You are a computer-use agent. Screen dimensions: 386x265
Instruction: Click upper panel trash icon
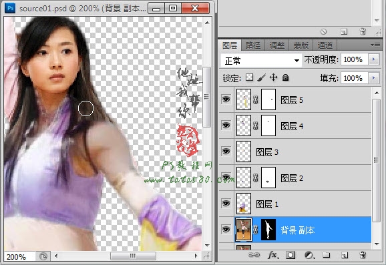pyautogui.click(x=363, y=31)
